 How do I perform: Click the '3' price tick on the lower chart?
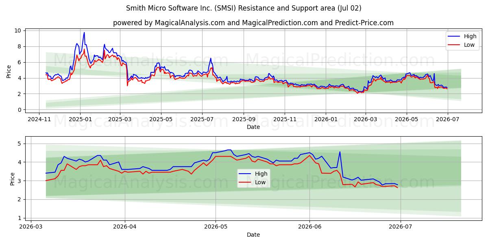tap(20, 181)
